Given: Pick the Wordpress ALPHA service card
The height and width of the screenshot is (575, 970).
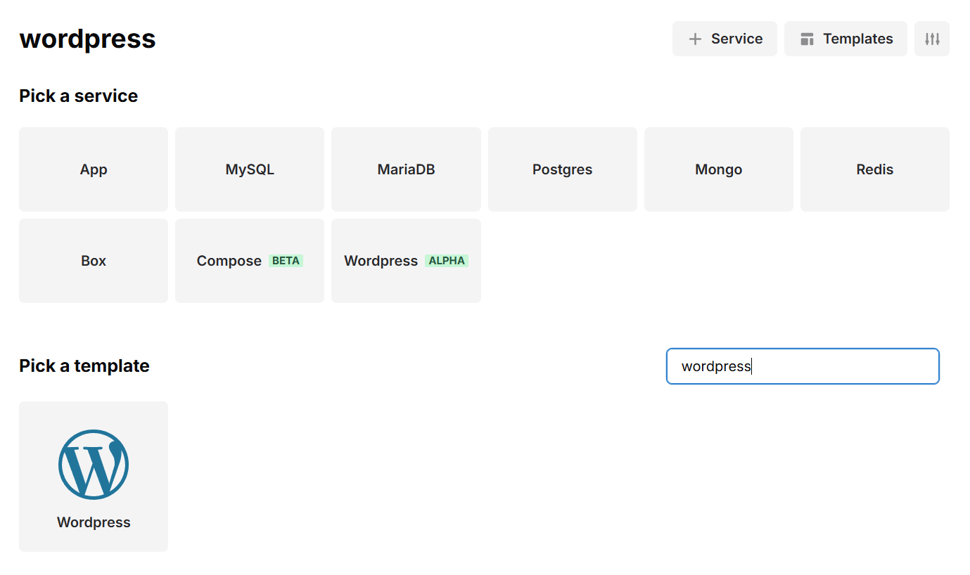Looking at the screenshot, I should (406, 261).
